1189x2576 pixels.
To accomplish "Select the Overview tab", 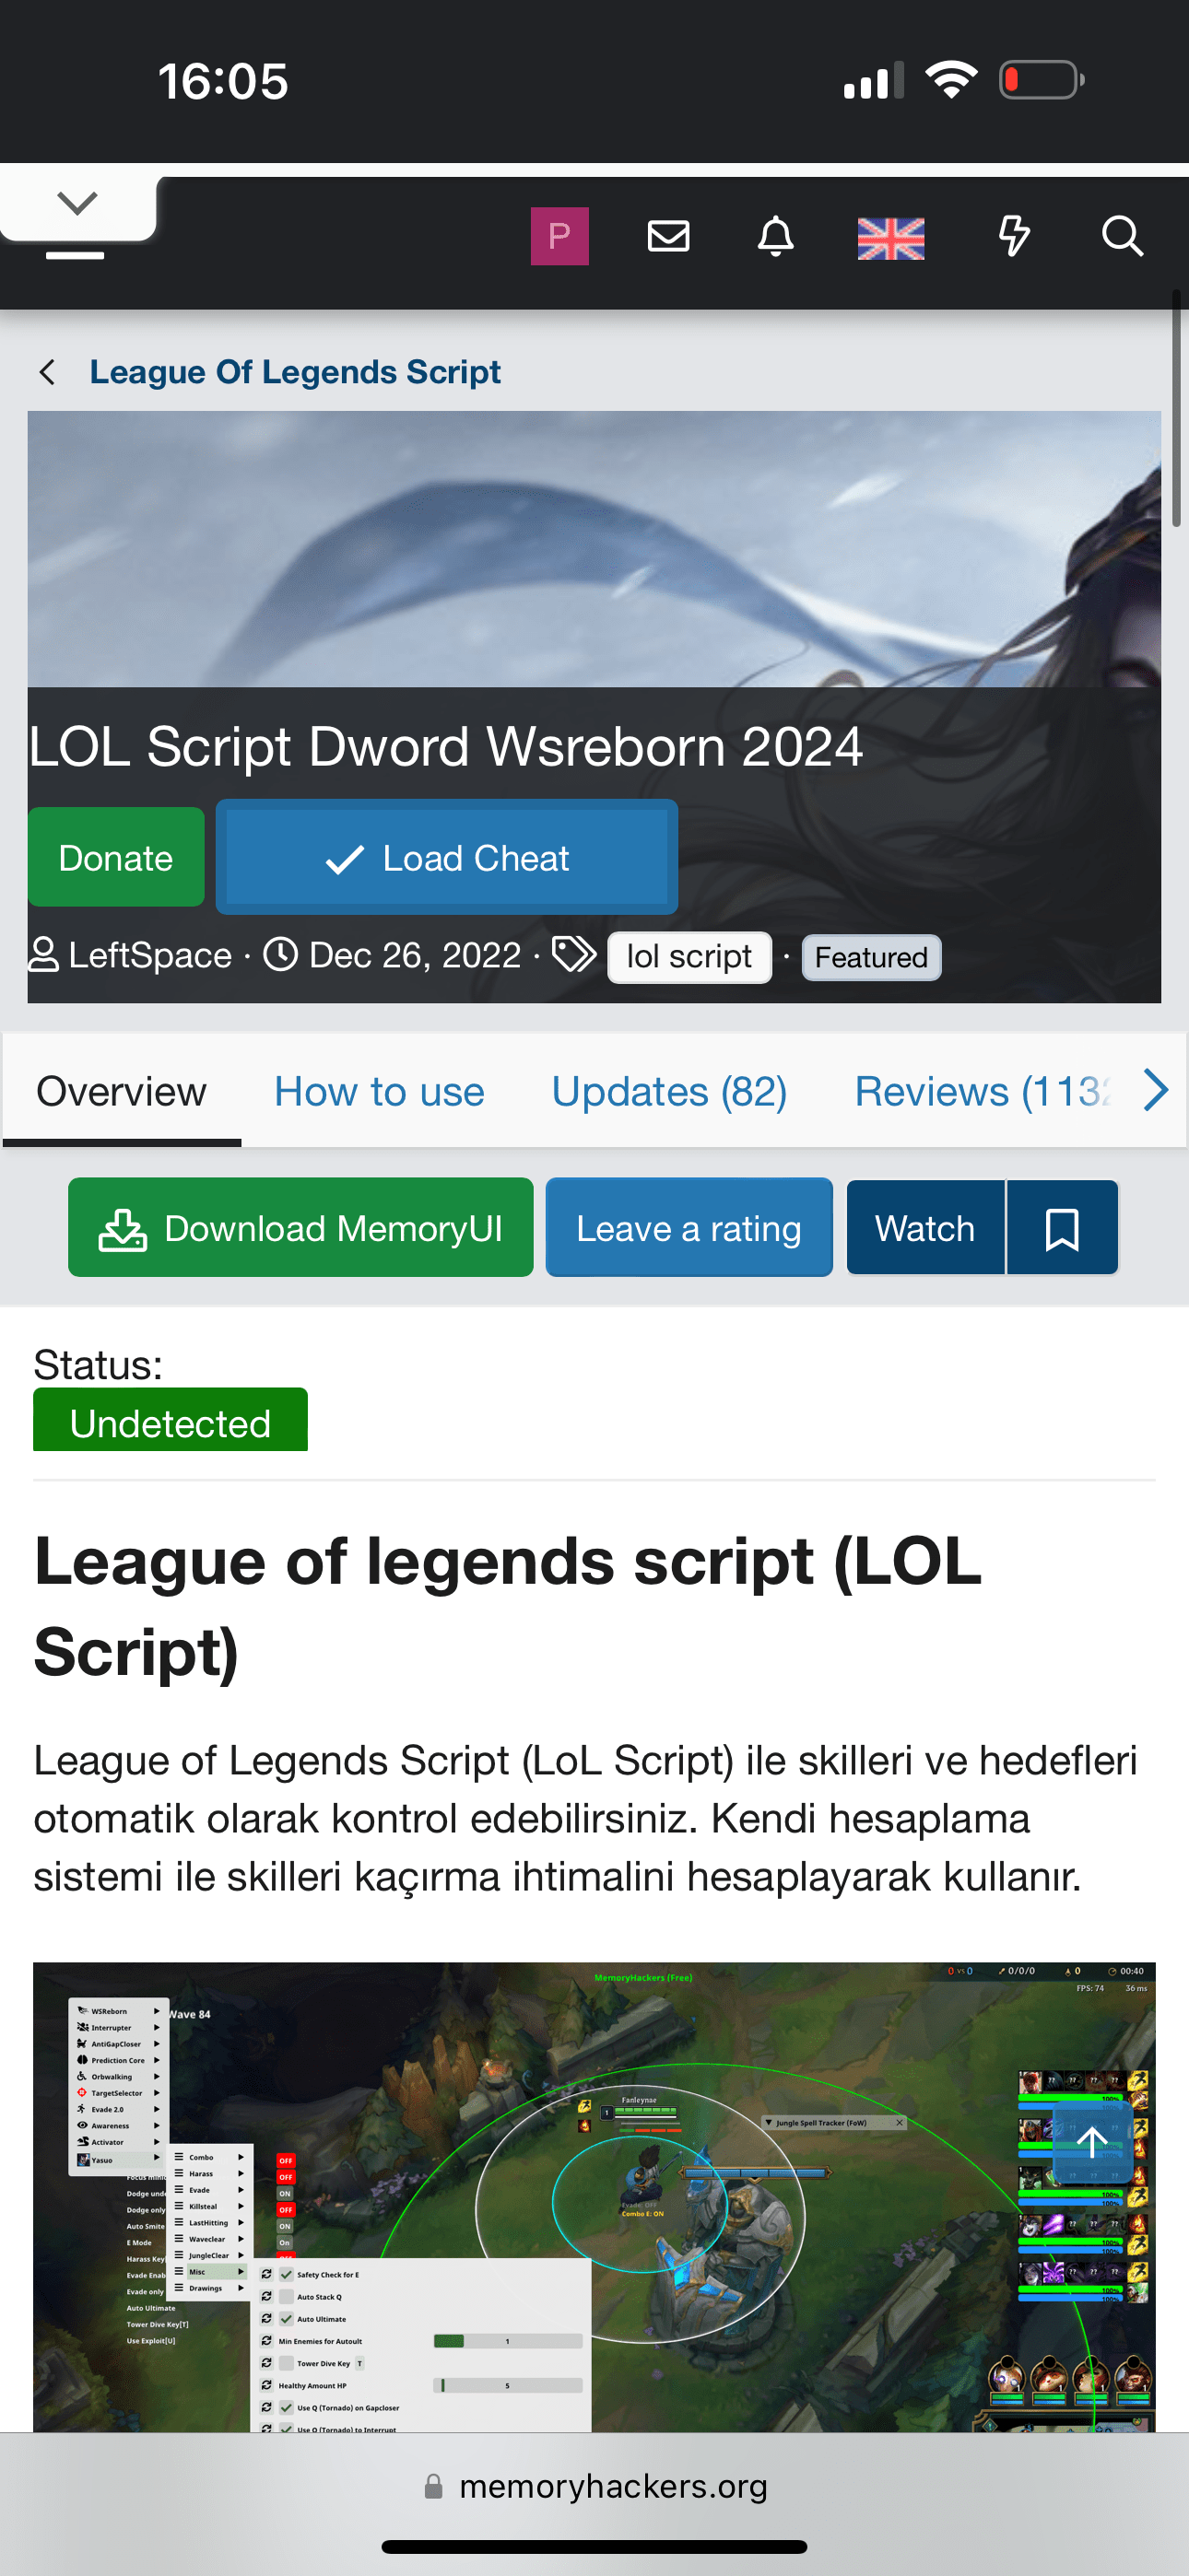I will pyautogui.click(x=121, y=1091).
